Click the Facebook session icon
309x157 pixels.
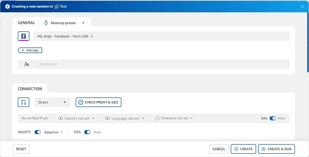[24, 36]
